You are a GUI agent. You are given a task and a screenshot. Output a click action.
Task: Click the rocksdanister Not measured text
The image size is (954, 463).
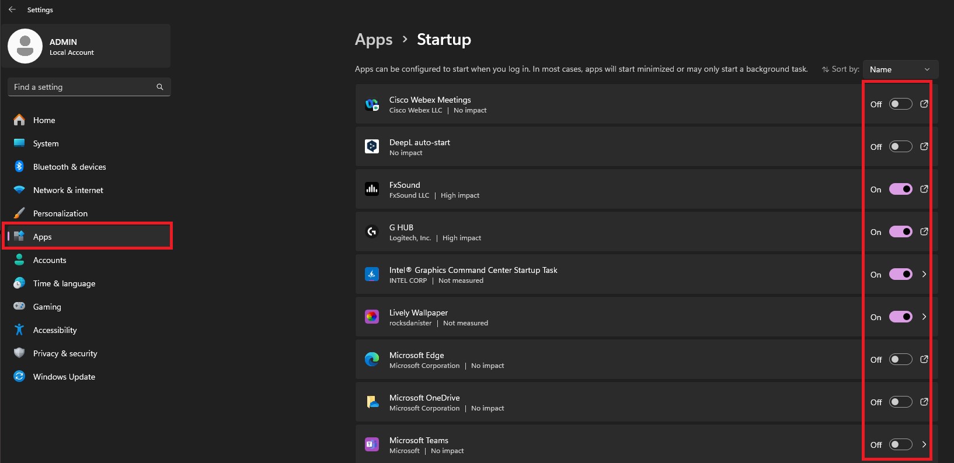click(438, 323)
